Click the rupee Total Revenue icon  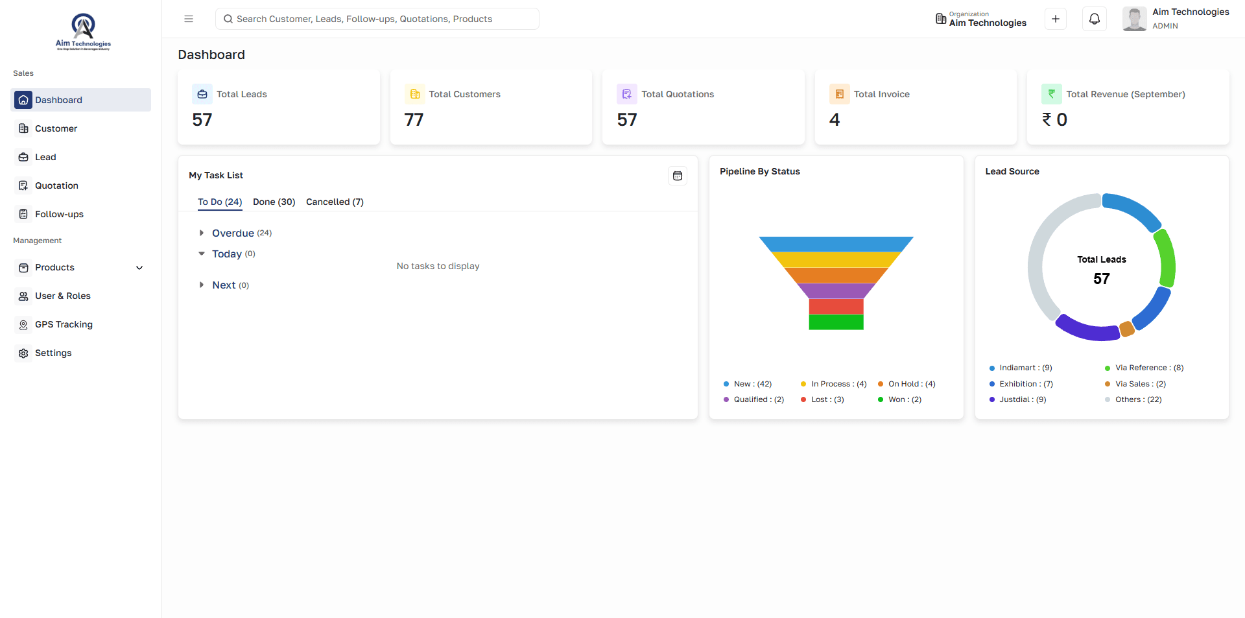pos(1052,94)
